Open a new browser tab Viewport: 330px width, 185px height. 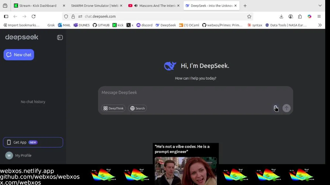[245, 5]
